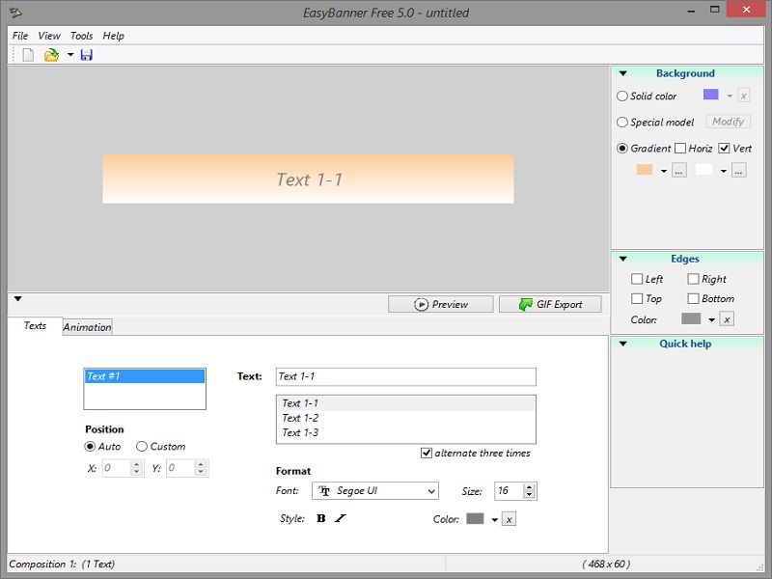Open recent files dropdown arrow in toolbar
Viewport: 772px width, 579px height.
[70, 55]
